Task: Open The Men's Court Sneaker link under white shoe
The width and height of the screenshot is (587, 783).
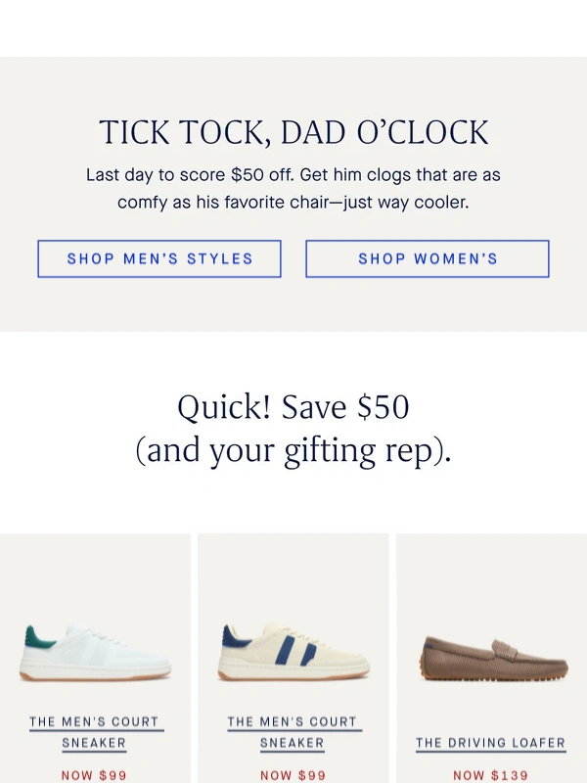Action: (x=94, y=732)
